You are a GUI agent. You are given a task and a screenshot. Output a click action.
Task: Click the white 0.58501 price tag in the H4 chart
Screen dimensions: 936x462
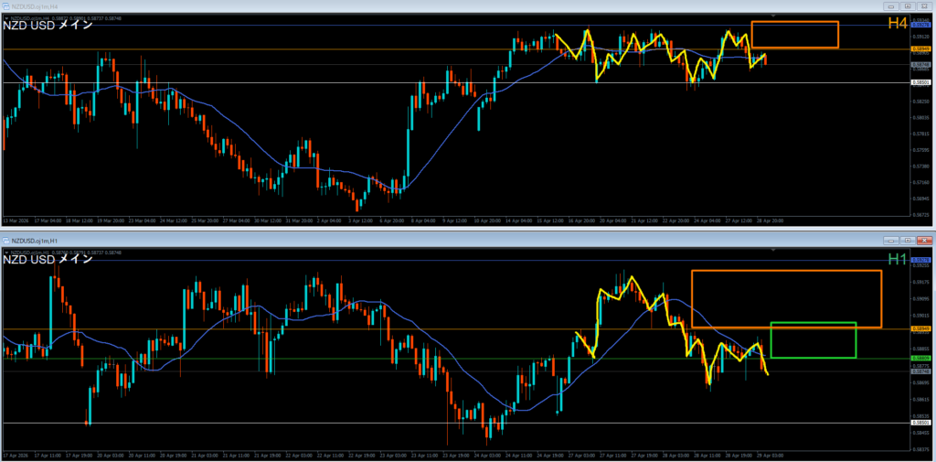[920, 82]
